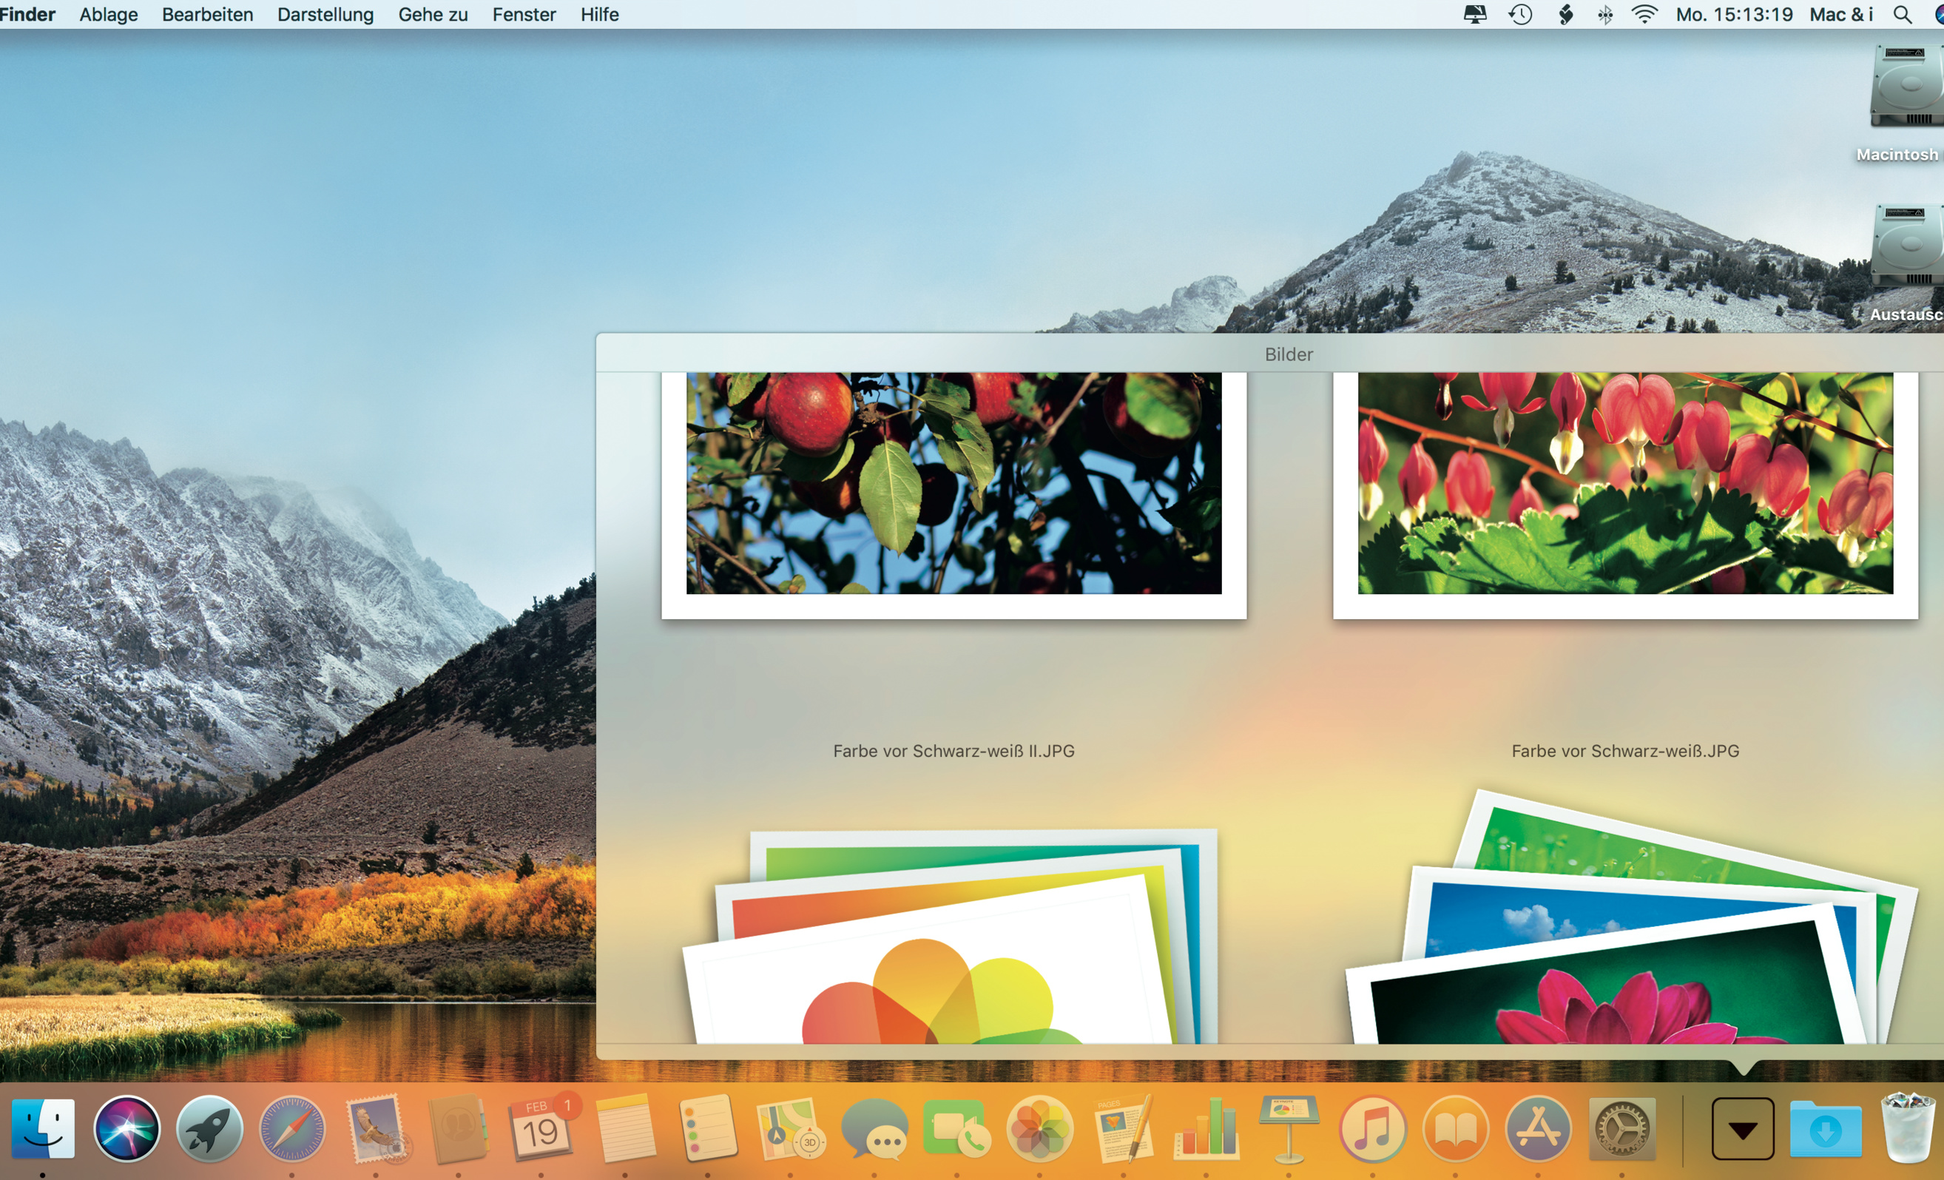Launch iTunes from the Dock
The height and width of the screenshot is (1180, 1944).
pyautogui.click(x=1372, y=1130)
